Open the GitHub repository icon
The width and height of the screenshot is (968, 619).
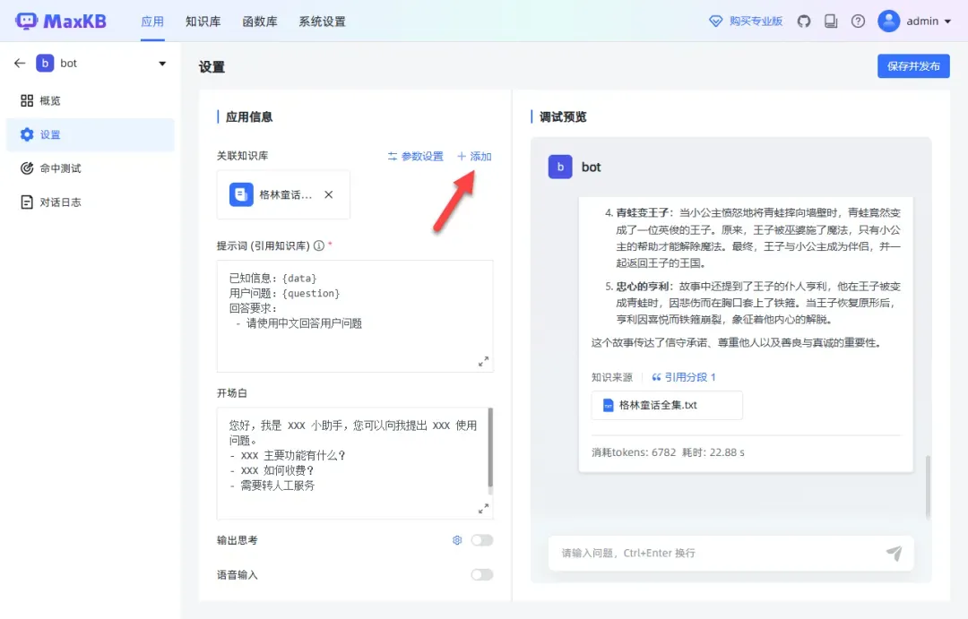click(803, 21)
